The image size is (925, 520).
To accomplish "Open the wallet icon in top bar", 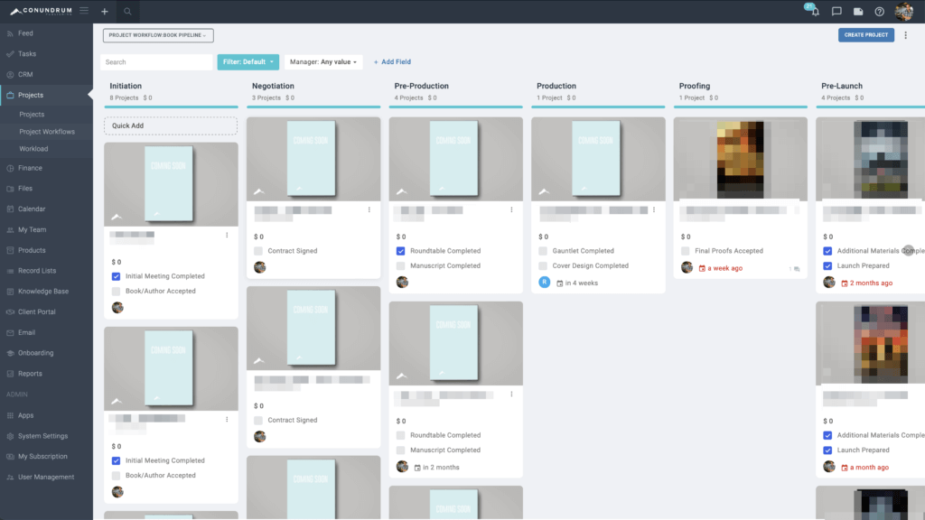I will coord(858,11).
